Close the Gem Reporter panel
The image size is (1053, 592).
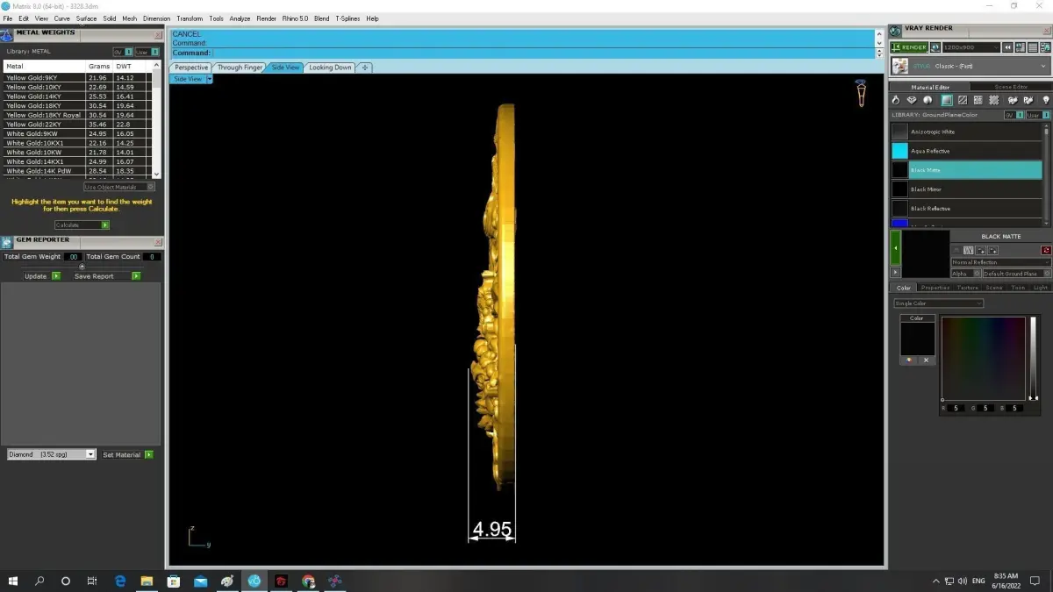pos(159,242)
